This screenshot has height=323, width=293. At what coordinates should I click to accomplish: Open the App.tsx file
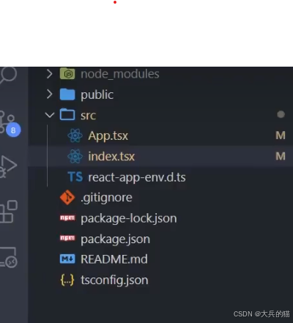[108, 136]
